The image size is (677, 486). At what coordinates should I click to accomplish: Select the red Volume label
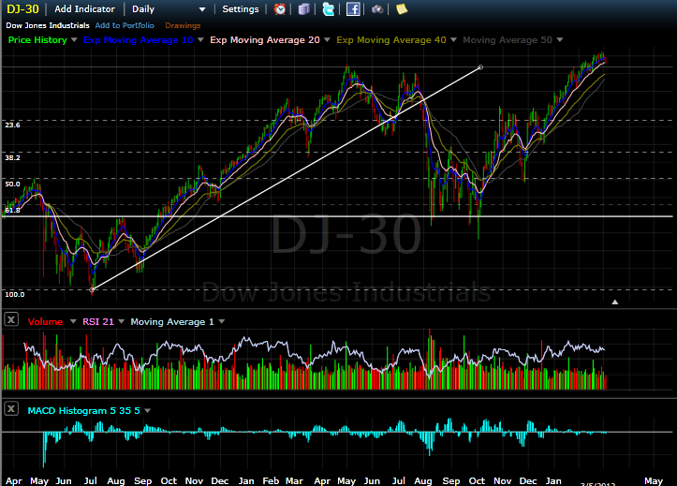[x=45, y=321]
